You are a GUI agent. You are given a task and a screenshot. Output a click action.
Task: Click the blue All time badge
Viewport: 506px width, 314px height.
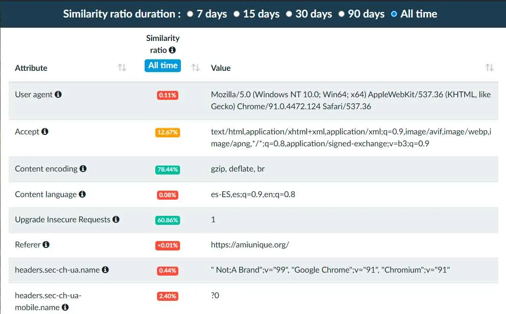[x=163, y=66]
